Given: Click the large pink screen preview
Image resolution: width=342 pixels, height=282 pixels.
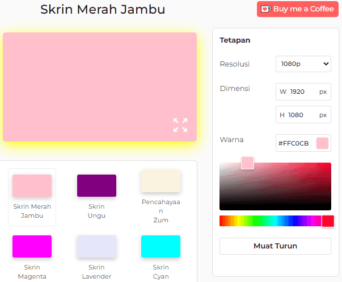Looking at the screenshot, I should [x=100, y=87].
